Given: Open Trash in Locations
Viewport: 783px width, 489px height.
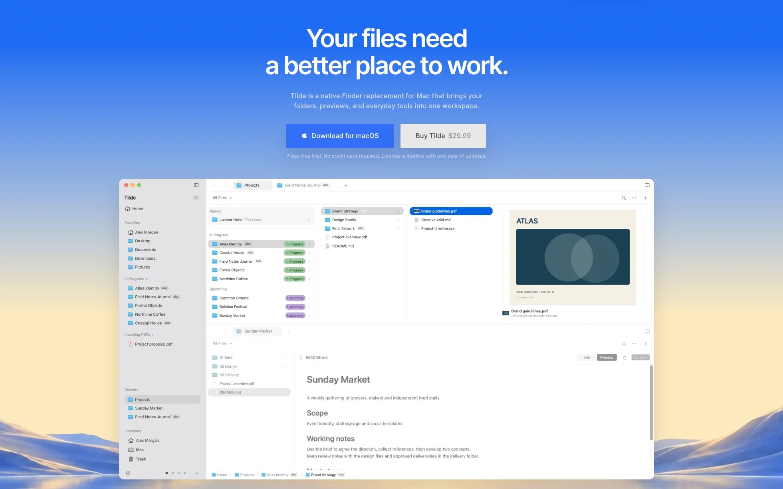Looking at the screenshot, I should 137,459.
